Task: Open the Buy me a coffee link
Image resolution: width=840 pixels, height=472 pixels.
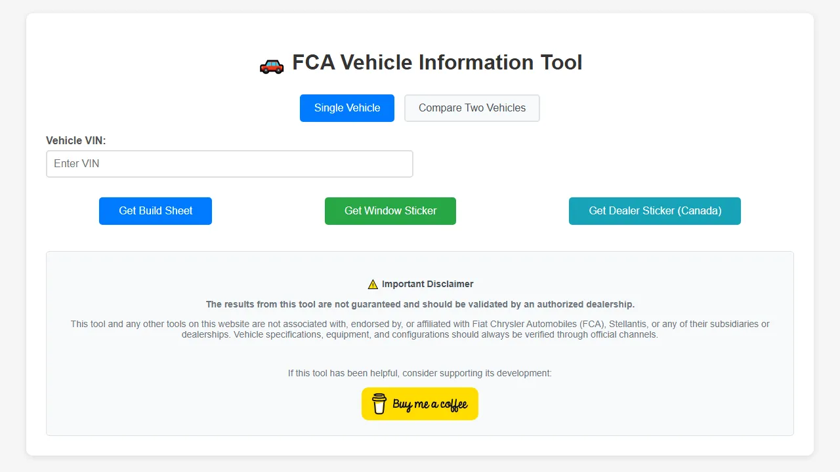Action: [x=419, y=403]
